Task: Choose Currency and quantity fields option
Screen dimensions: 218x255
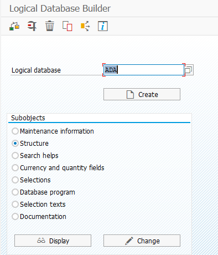Action: click(15, 168)
